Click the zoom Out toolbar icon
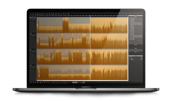The height and width of the screenshot is (101, 172). (x=64, y=14)
